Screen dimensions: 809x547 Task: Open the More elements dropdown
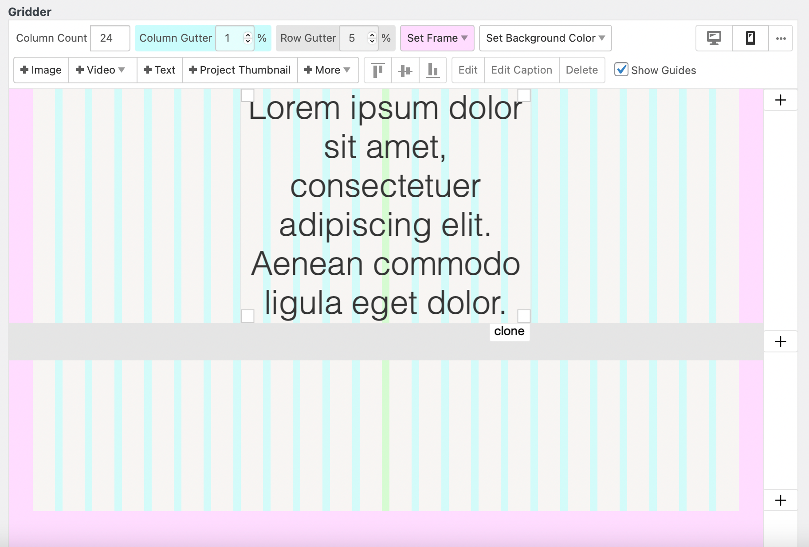pos(327,70)
